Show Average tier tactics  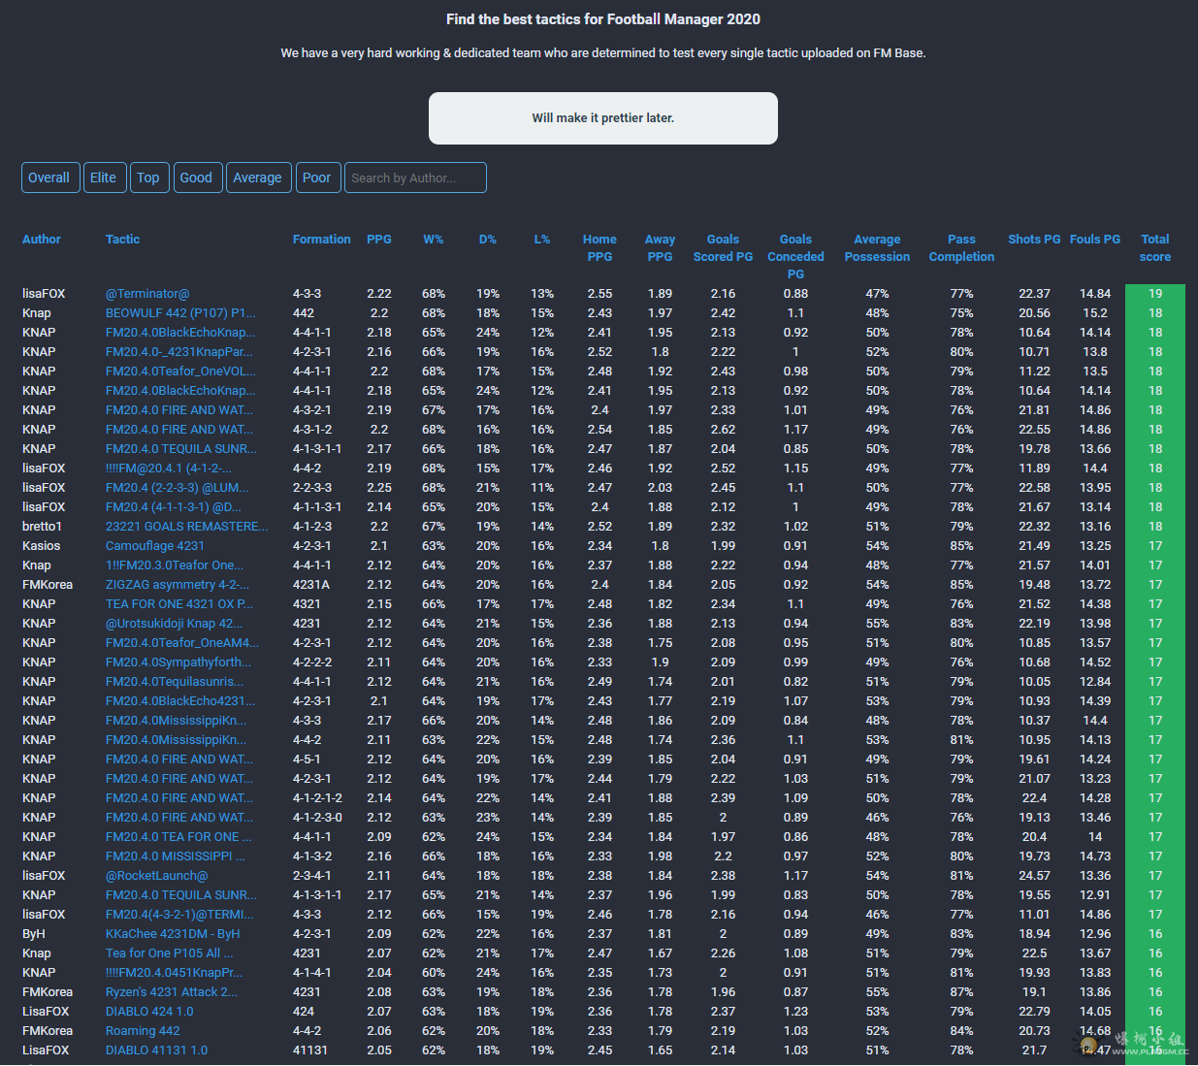pos(257,178)
